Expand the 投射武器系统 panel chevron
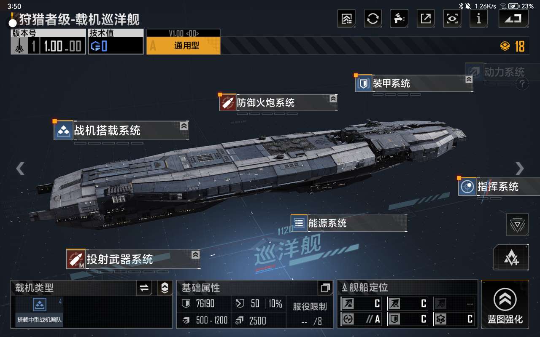540x337 pixels. [195, 254]
